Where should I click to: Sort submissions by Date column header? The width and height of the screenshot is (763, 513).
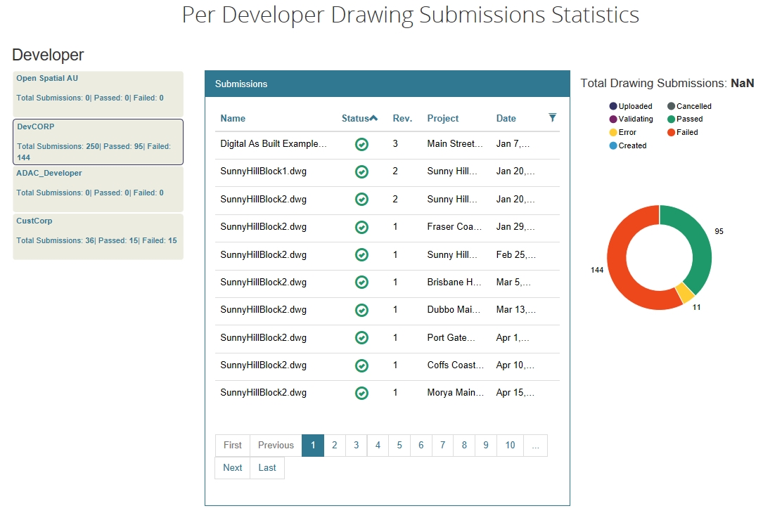(506, 118)
